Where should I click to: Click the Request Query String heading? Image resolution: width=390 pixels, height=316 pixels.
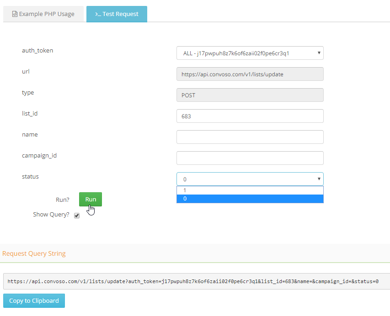tap(34, 253)
